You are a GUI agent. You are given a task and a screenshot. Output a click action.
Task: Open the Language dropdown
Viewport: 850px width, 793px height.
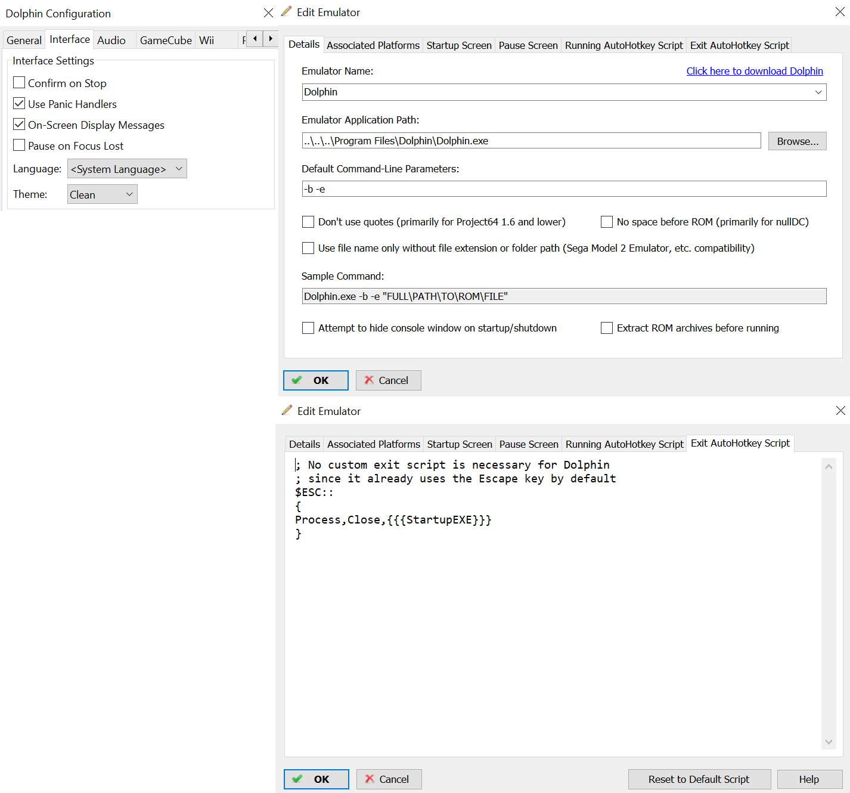127,169
